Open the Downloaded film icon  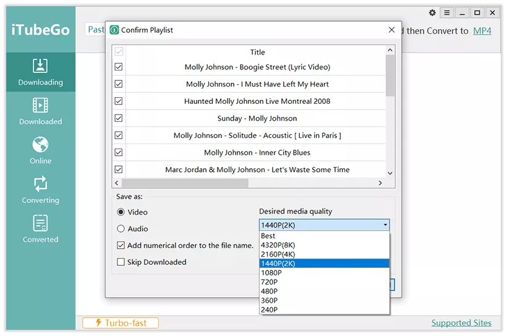40,105
